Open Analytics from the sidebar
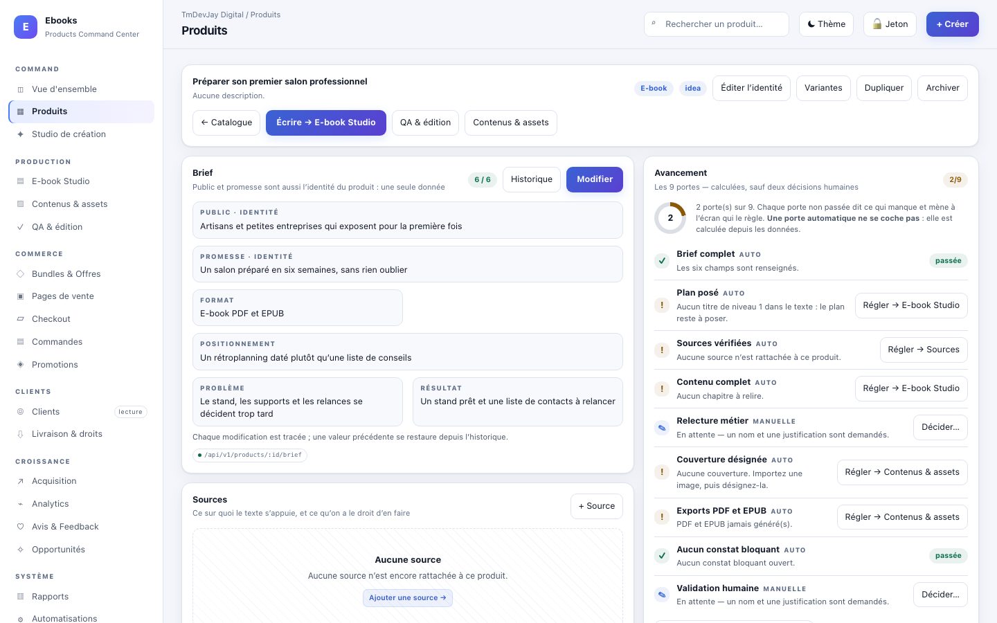 pyautogui.click(x=82, y=504)
